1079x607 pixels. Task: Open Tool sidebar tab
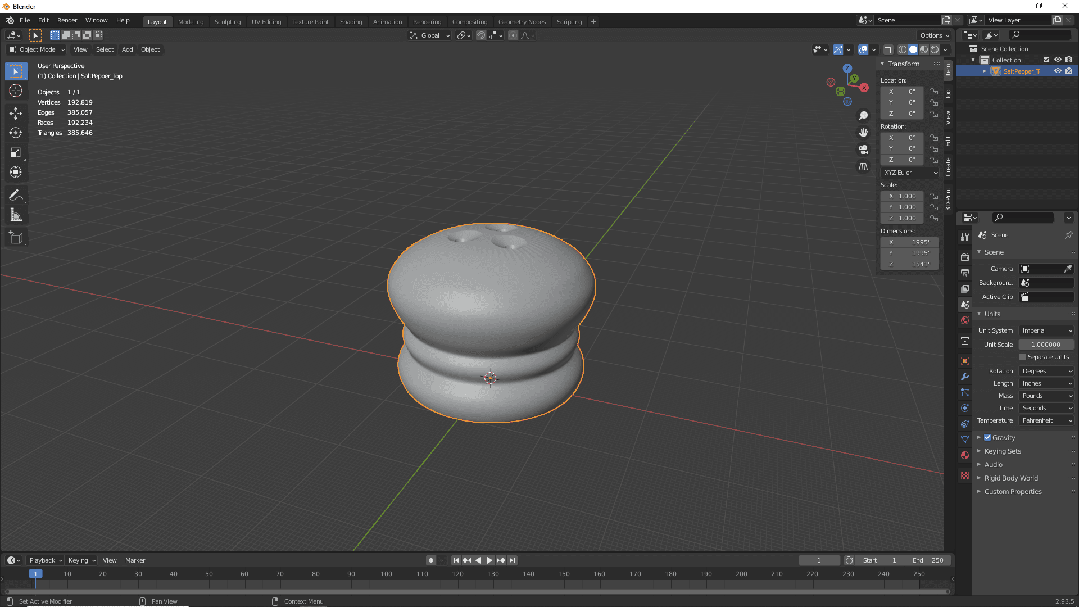(948, 94)
